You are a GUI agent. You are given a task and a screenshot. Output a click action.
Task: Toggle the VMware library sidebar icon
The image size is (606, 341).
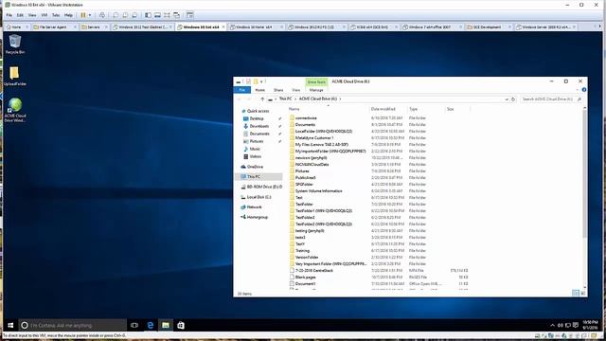(148, 15)
